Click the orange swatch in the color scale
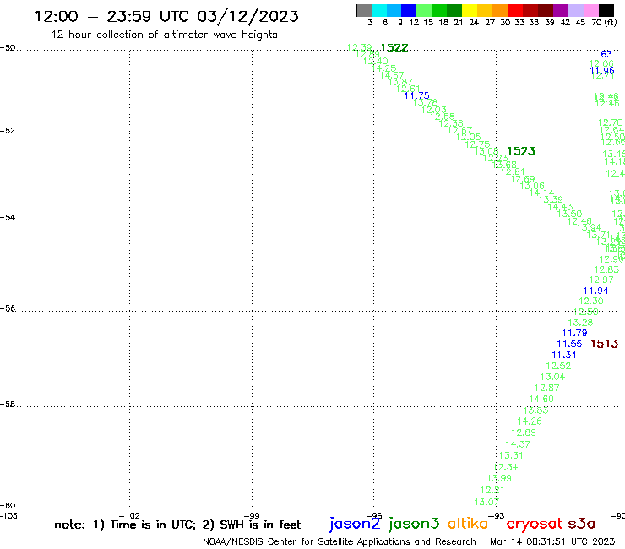 tap(500, 10)
